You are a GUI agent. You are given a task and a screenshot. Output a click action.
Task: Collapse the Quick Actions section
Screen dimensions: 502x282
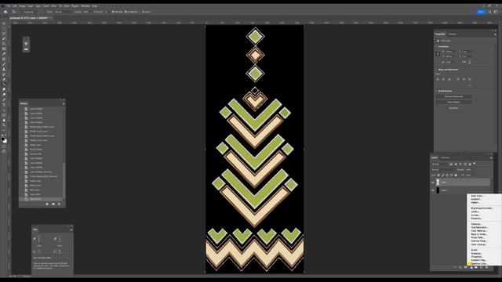tap(436, 91)
